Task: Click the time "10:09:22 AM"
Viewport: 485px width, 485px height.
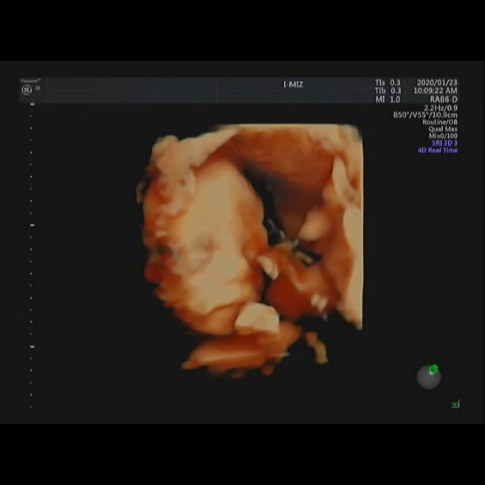Action: click(x=435, y=91)
